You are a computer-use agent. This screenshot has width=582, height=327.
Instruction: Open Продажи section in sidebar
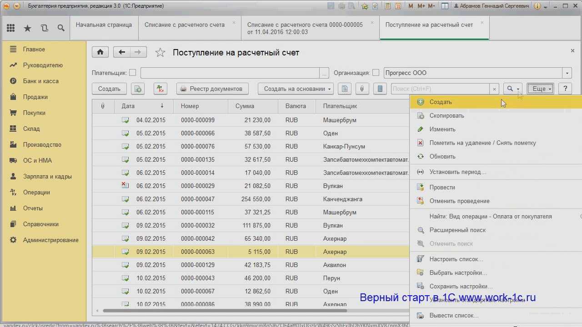35,97
